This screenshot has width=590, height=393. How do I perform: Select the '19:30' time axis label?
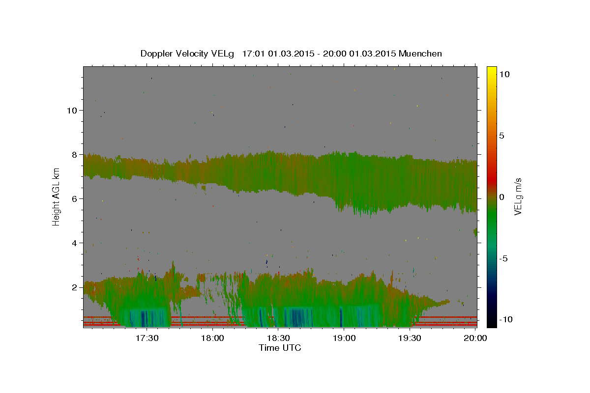[410, 338]
